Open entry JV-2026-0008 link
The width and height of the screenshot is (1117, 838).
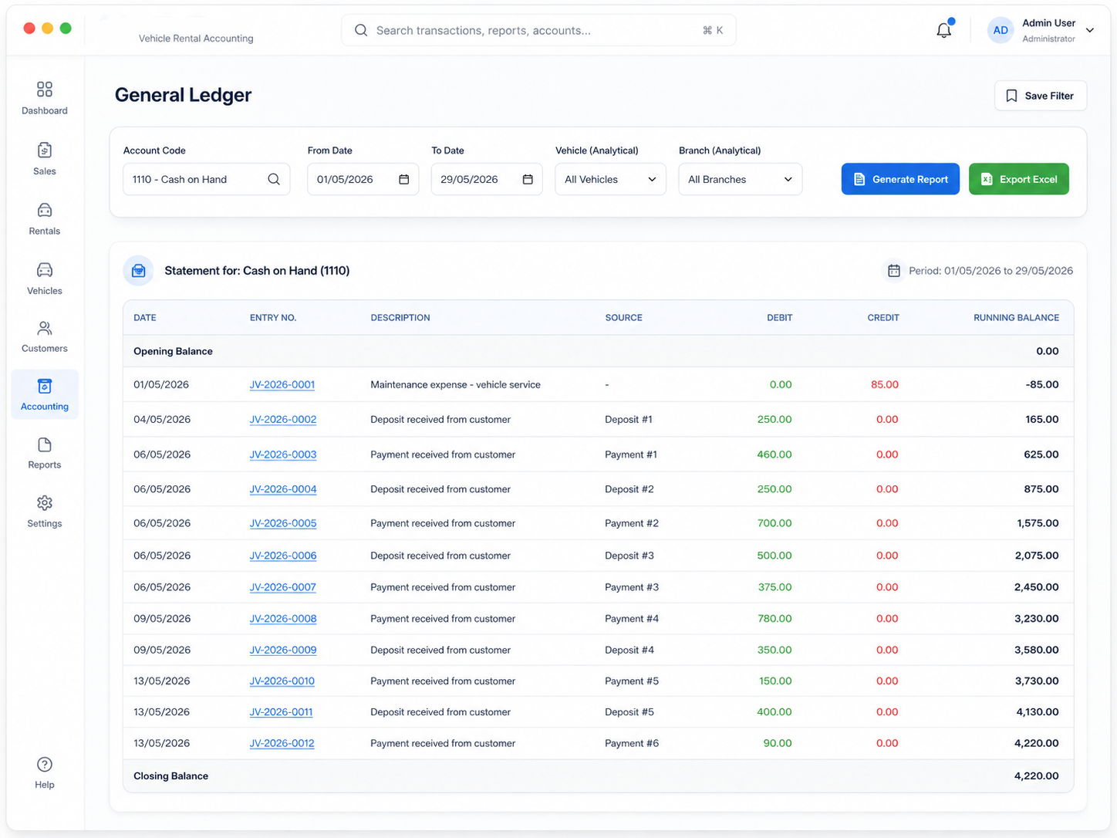[283, 619]
